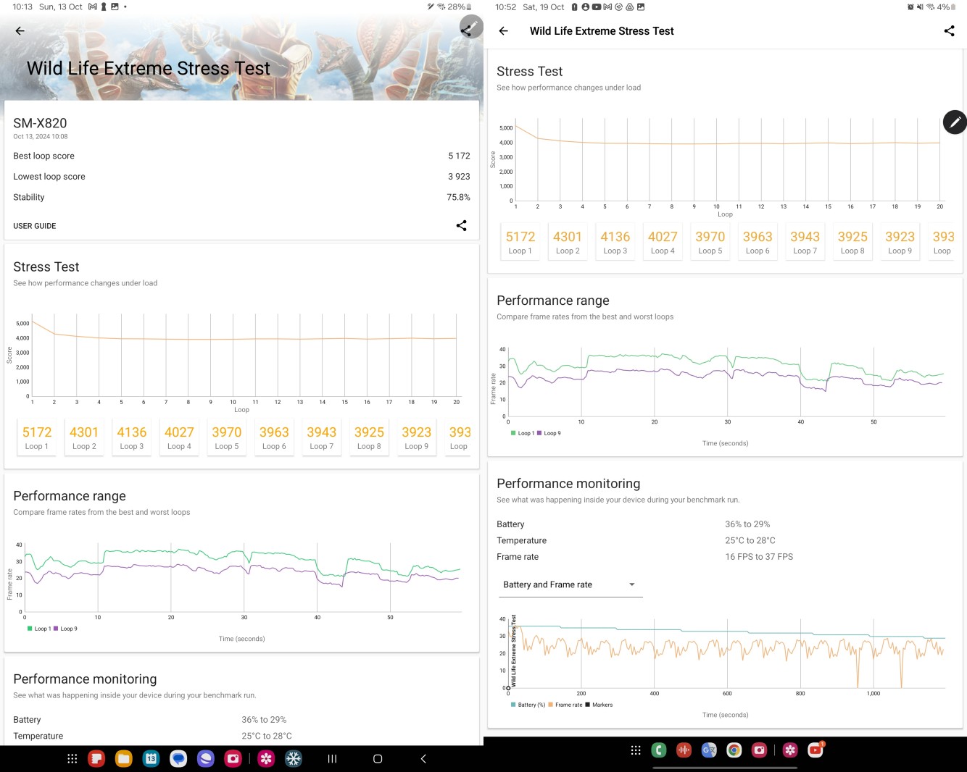This screenshot has width=967, height=772.
Task: Open Messages chat app in left taskbar
Action: pyautogui.click(x=178, y=758)
